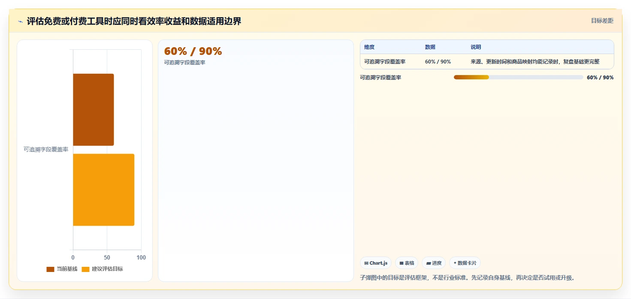Click the 数据 column header
This screenshot has width=631, height=299.
tap(430, 47)
